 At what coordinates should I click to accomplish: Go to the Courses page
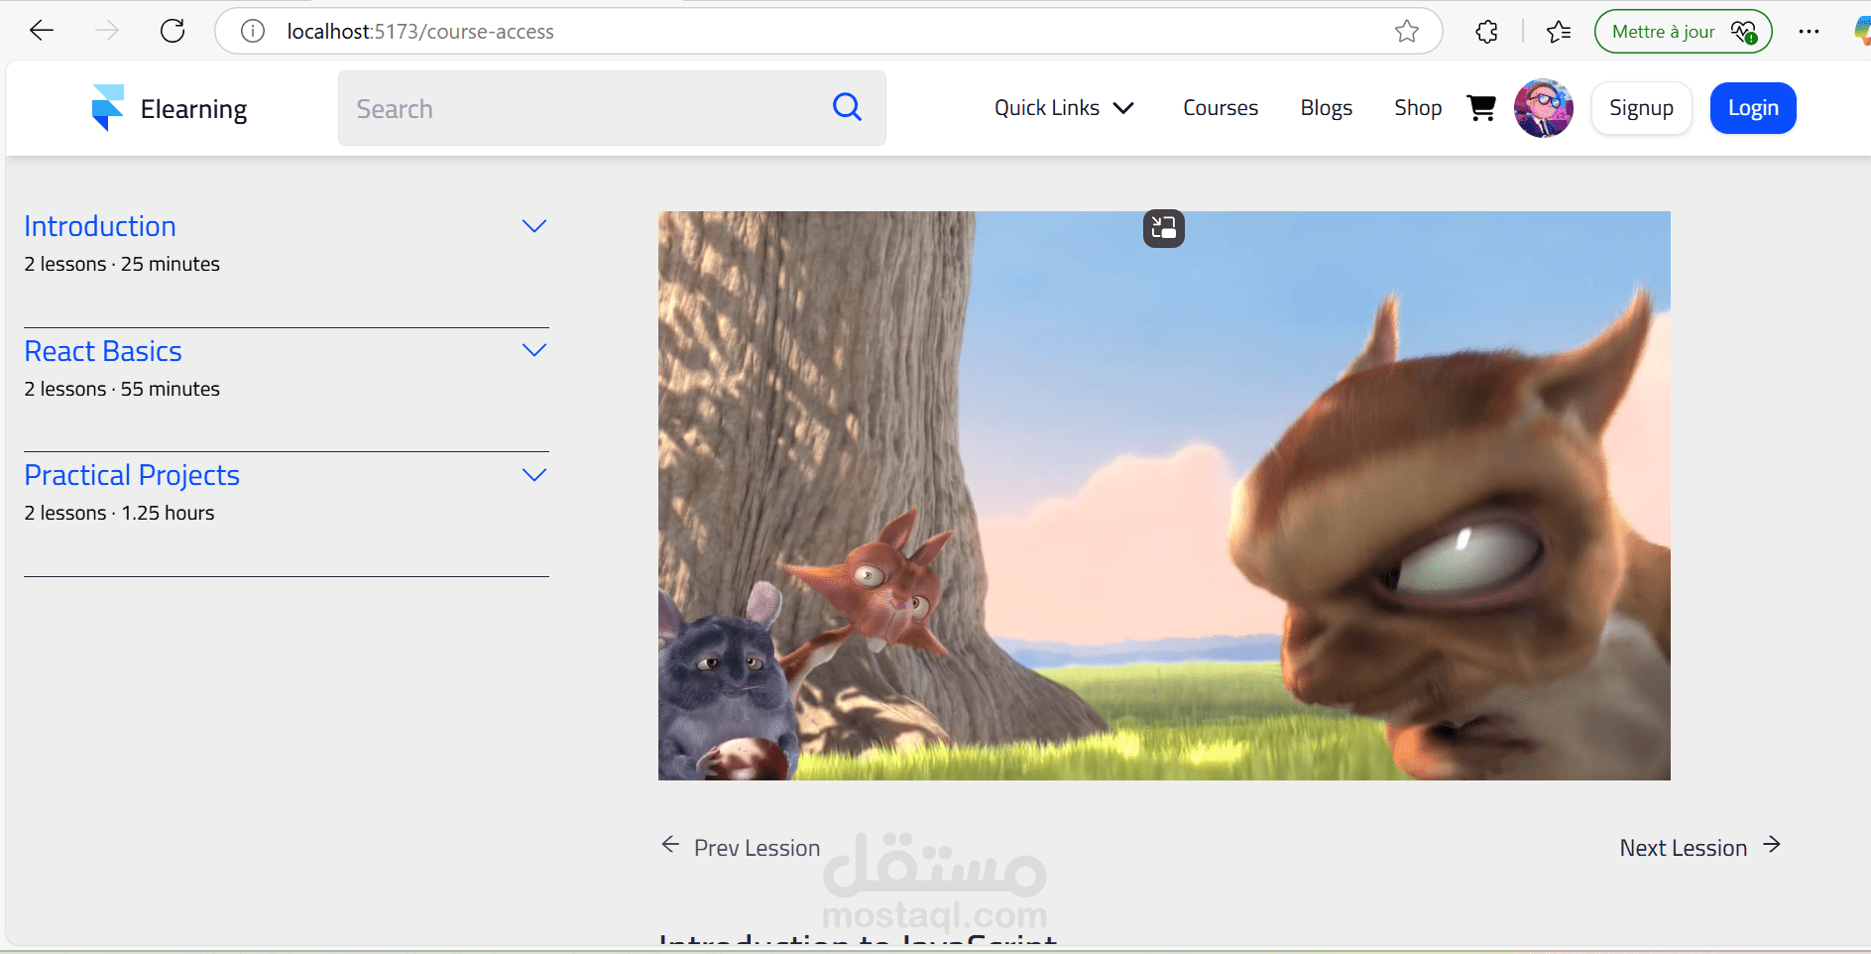[x=1220, y=107]
